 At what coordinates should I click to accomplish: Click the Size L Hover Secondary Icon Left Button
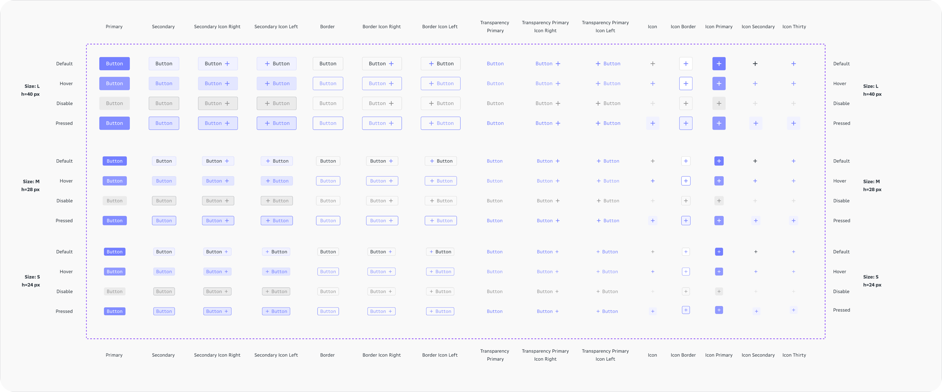click(x=276, y=83)
